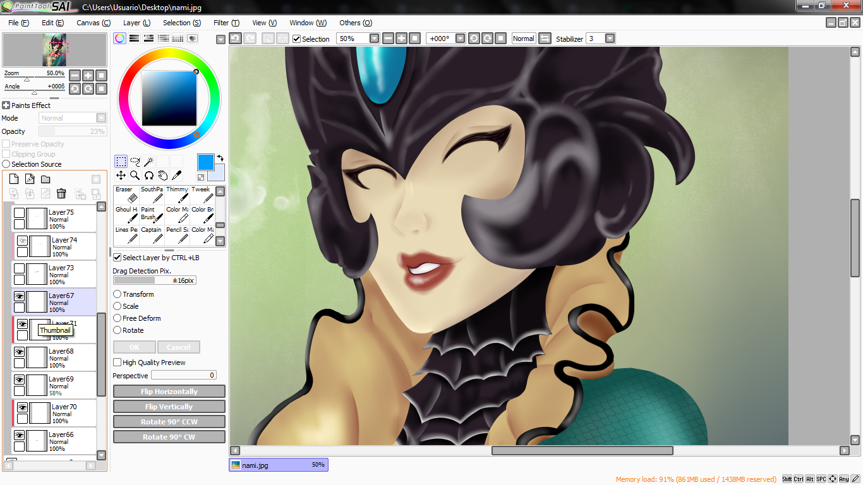The height and width of the screenshot is (485, 863).
Task: Click the Flip Vertically button
Action: [169, 407]
